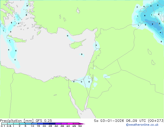The height and width of the screenshot is (127, 164).
Task: Select the '(00+273)' forecast offset text
Action: (156, 121)
